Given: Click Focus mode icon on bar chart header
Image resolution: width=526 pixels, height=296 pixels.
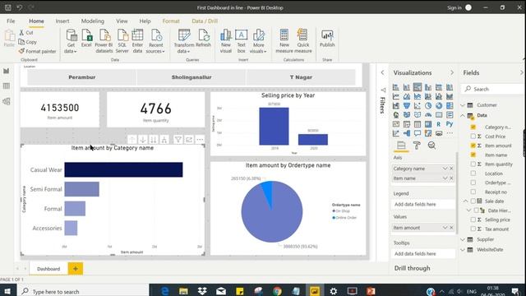Looking at the screenshot, I should 189,140.
